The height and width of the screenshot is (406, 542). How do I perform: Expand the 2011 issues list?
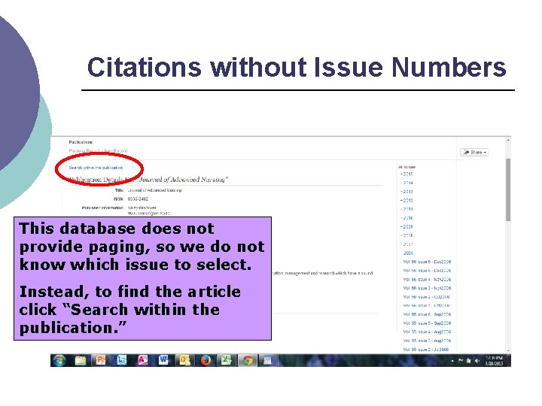pos(406,209)
